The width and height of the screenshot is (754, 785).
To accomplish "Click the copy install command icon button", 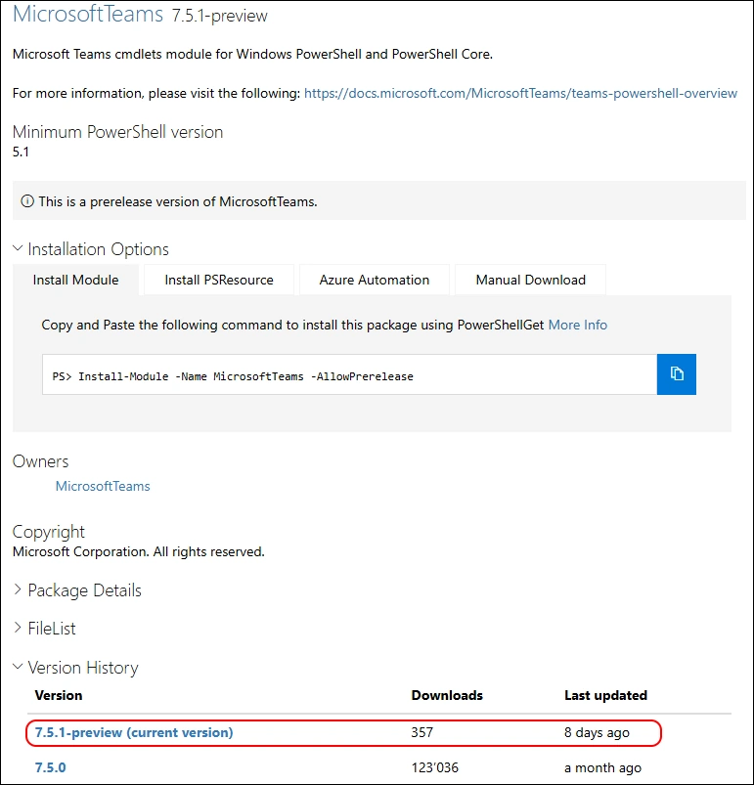I will 676,374.
